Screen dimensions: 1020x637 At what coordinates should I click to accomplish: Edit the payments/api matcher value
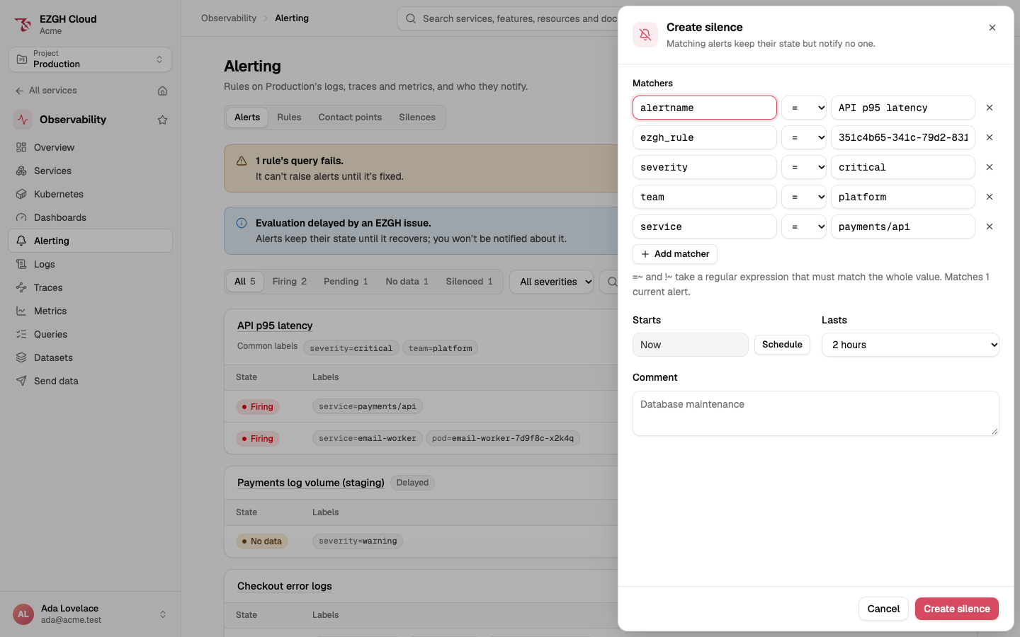click(903, 226)
